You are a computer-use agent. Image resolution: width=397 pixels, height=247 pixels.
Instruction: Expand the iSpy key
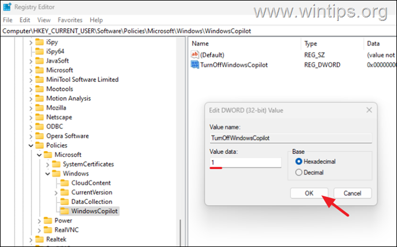[x=31, y=42]
